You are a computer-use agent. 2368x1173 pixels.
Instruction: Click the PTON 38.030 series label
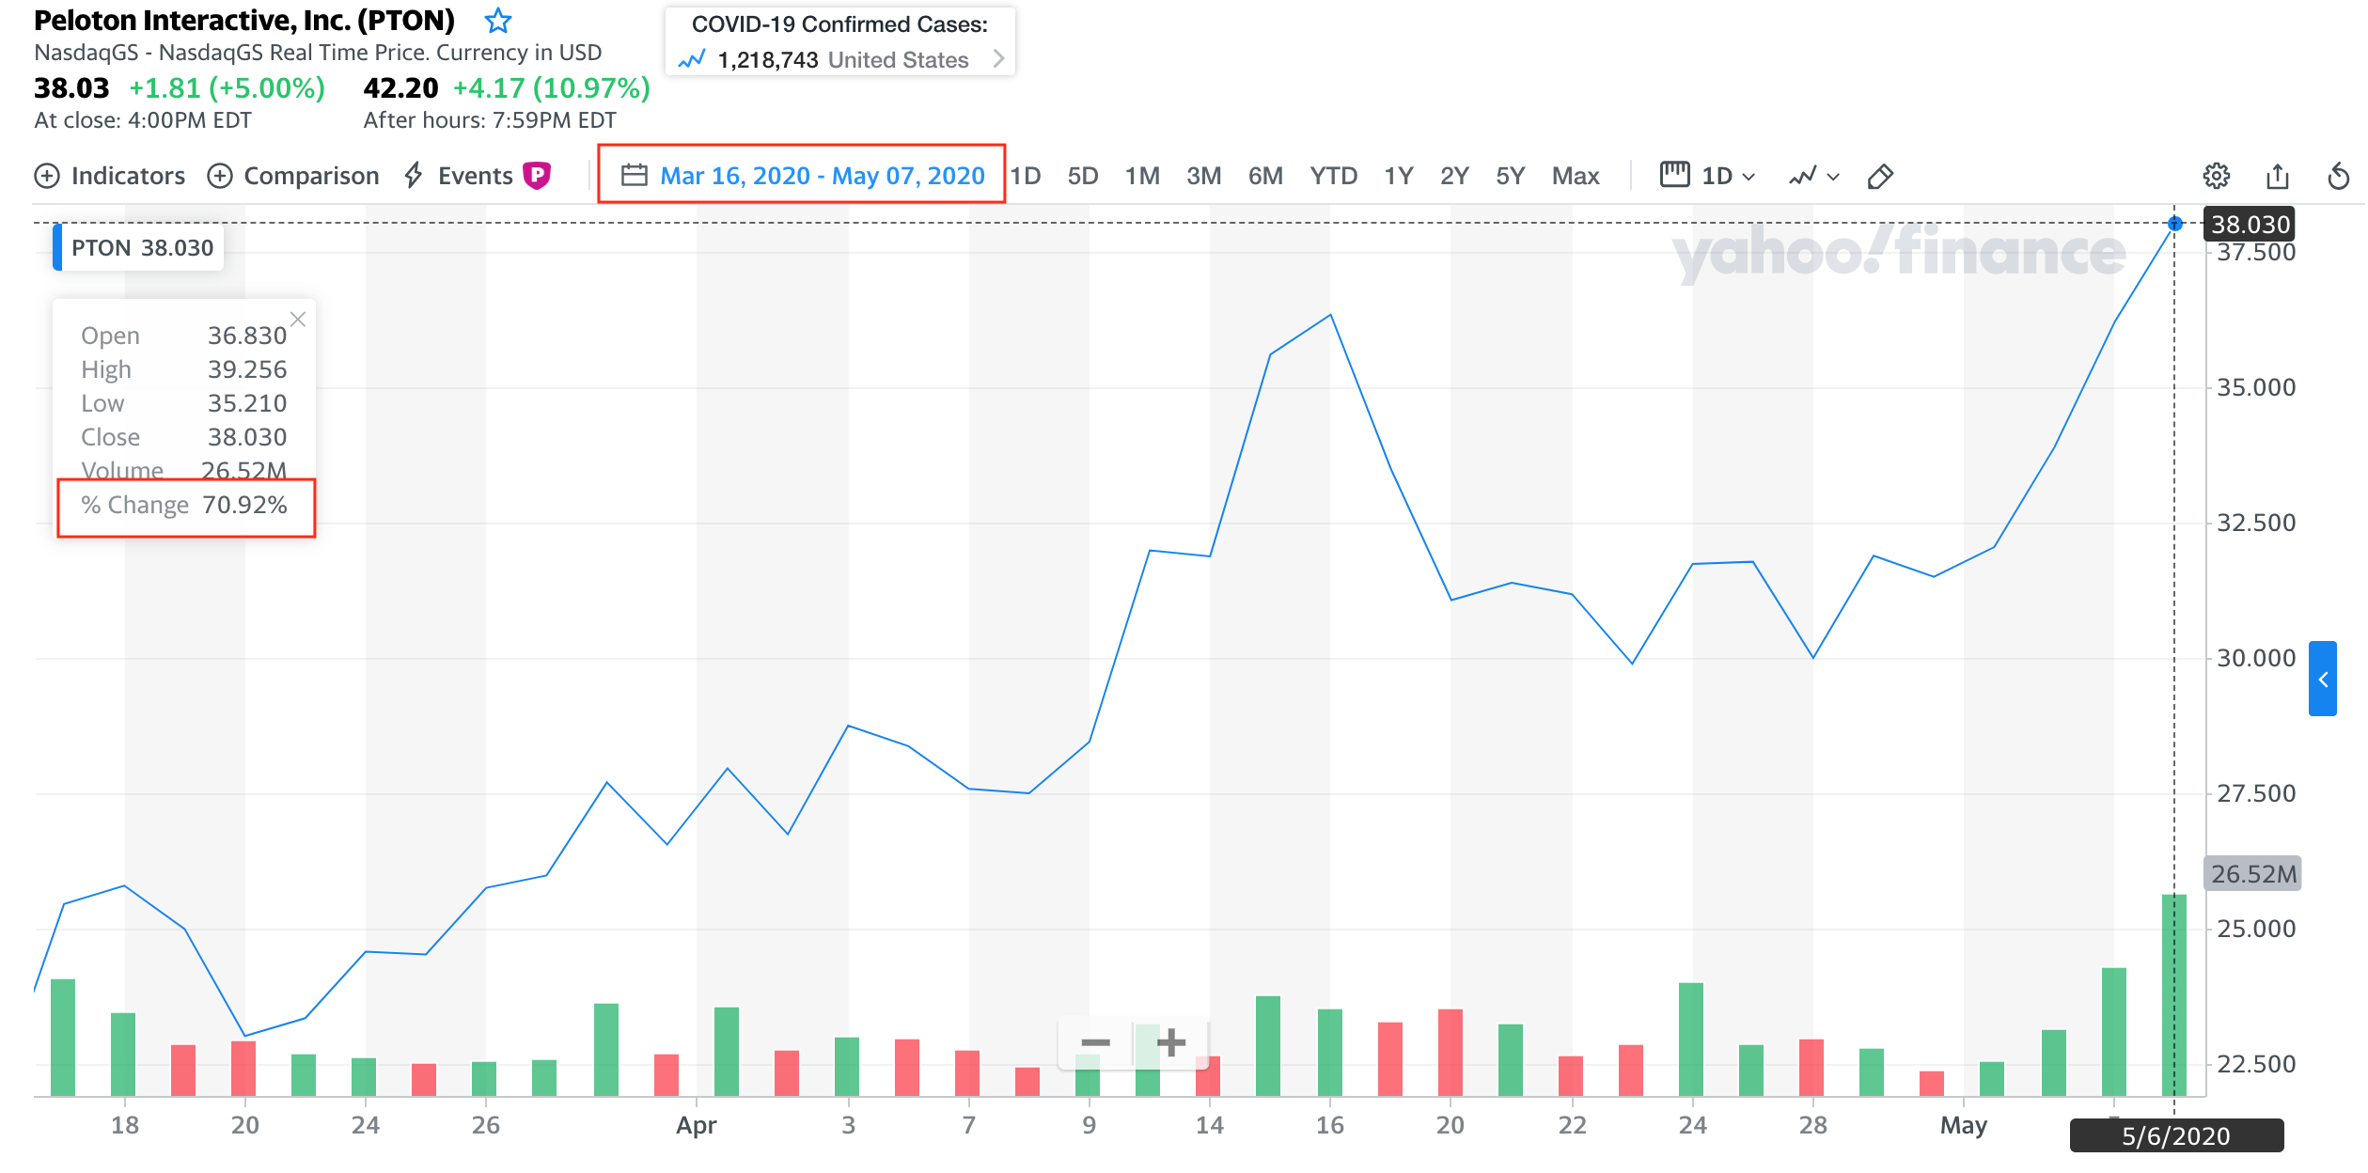pyautogui.click(x=138, y=247)
